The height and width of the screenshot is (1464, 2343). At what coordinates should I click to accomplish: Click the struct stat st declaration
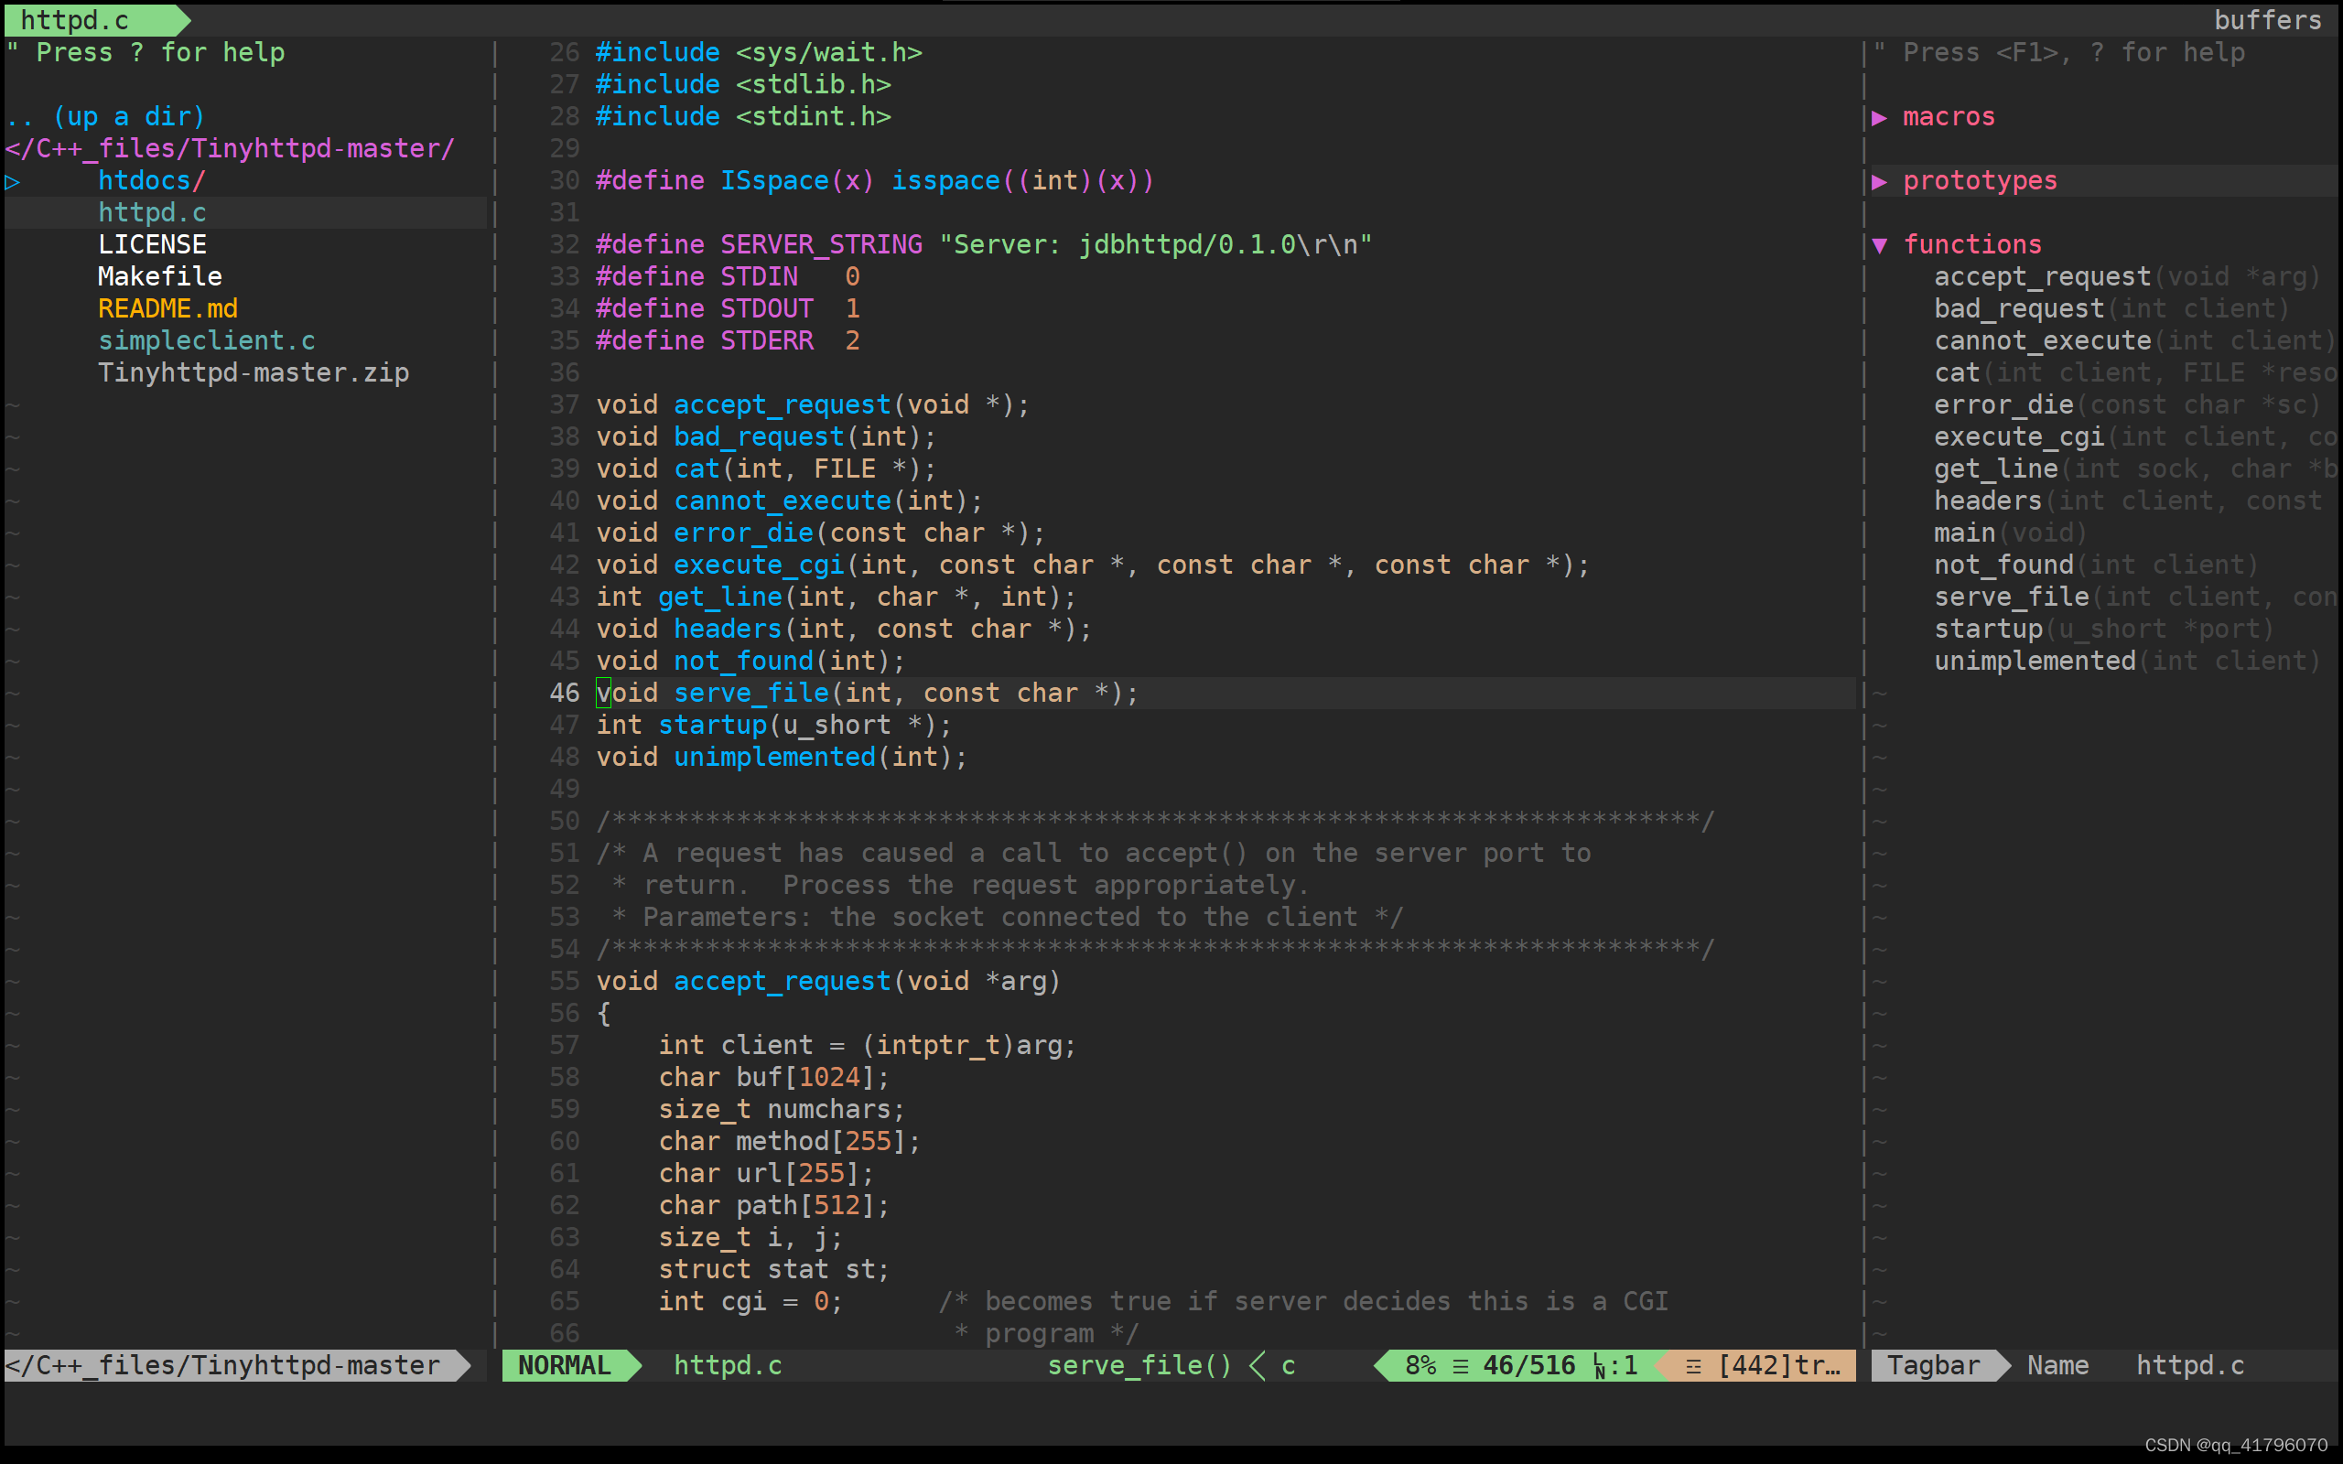[x=773, y=1268]
